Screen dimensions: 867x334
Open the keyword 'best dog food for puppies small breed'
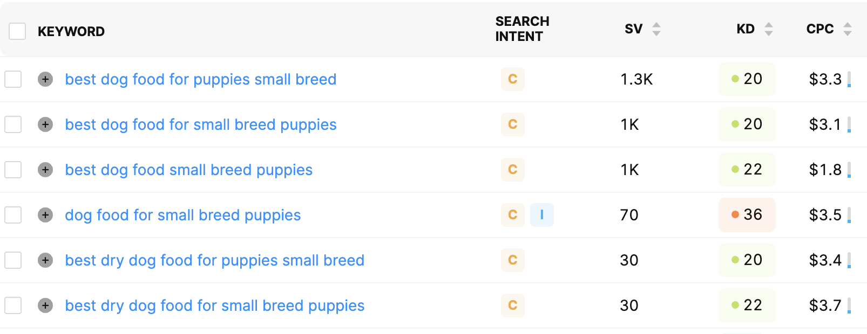pyautogui.click(x=200, y=79)
